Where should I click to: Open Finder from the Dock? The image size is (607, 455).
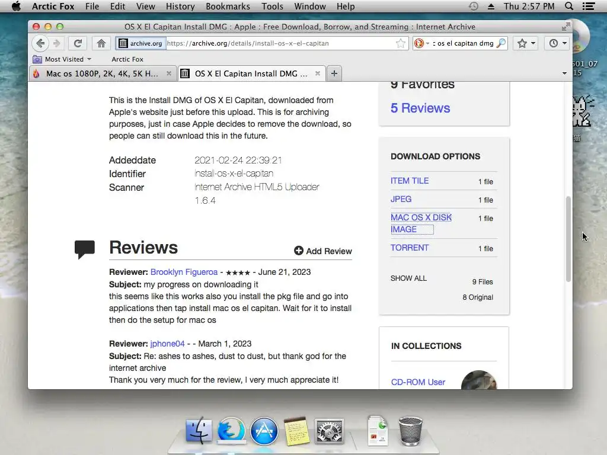199,431
